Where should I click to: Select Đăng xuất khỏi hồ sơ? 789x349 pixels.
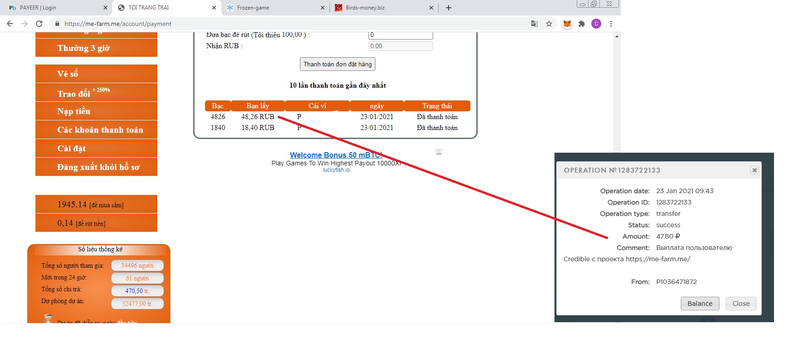click(96, 167)
